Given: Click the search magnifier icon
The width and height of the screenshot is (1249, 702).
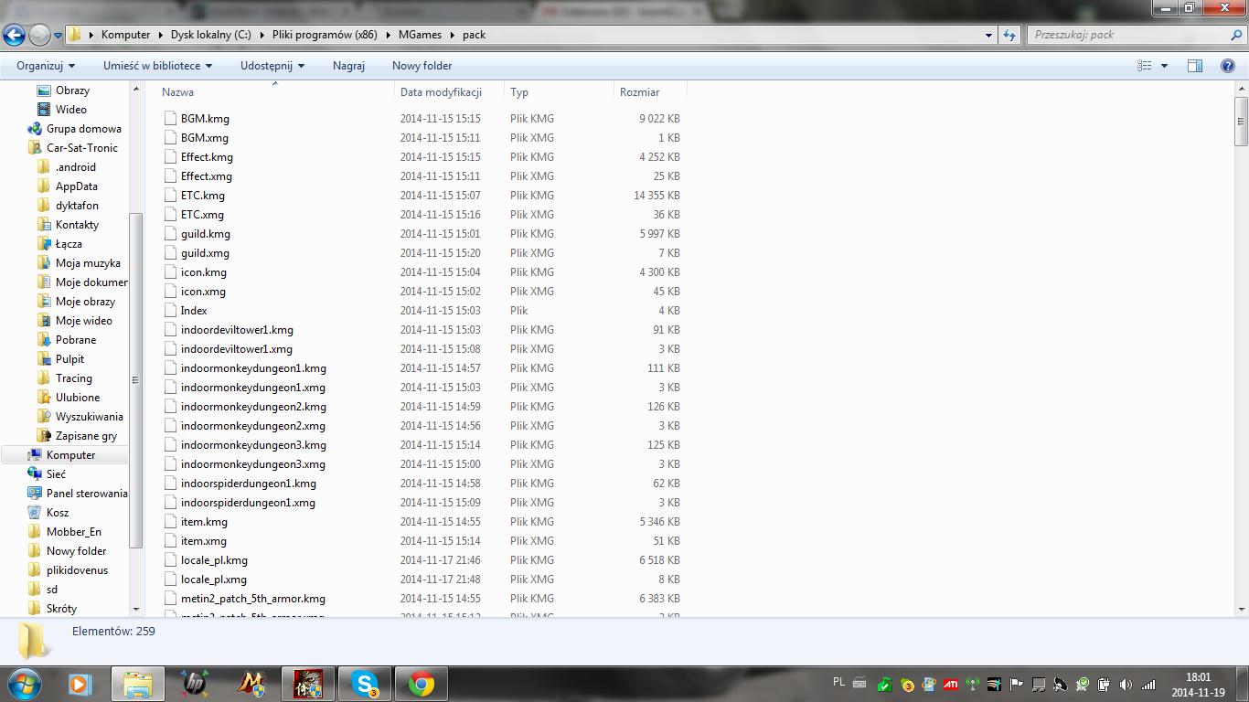Looking at the screenshot, I should pos(1236,35).
